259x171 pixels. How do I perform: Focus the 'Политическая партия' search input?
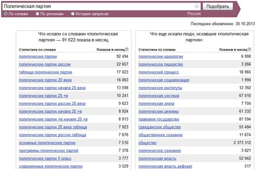coord(98,6)
